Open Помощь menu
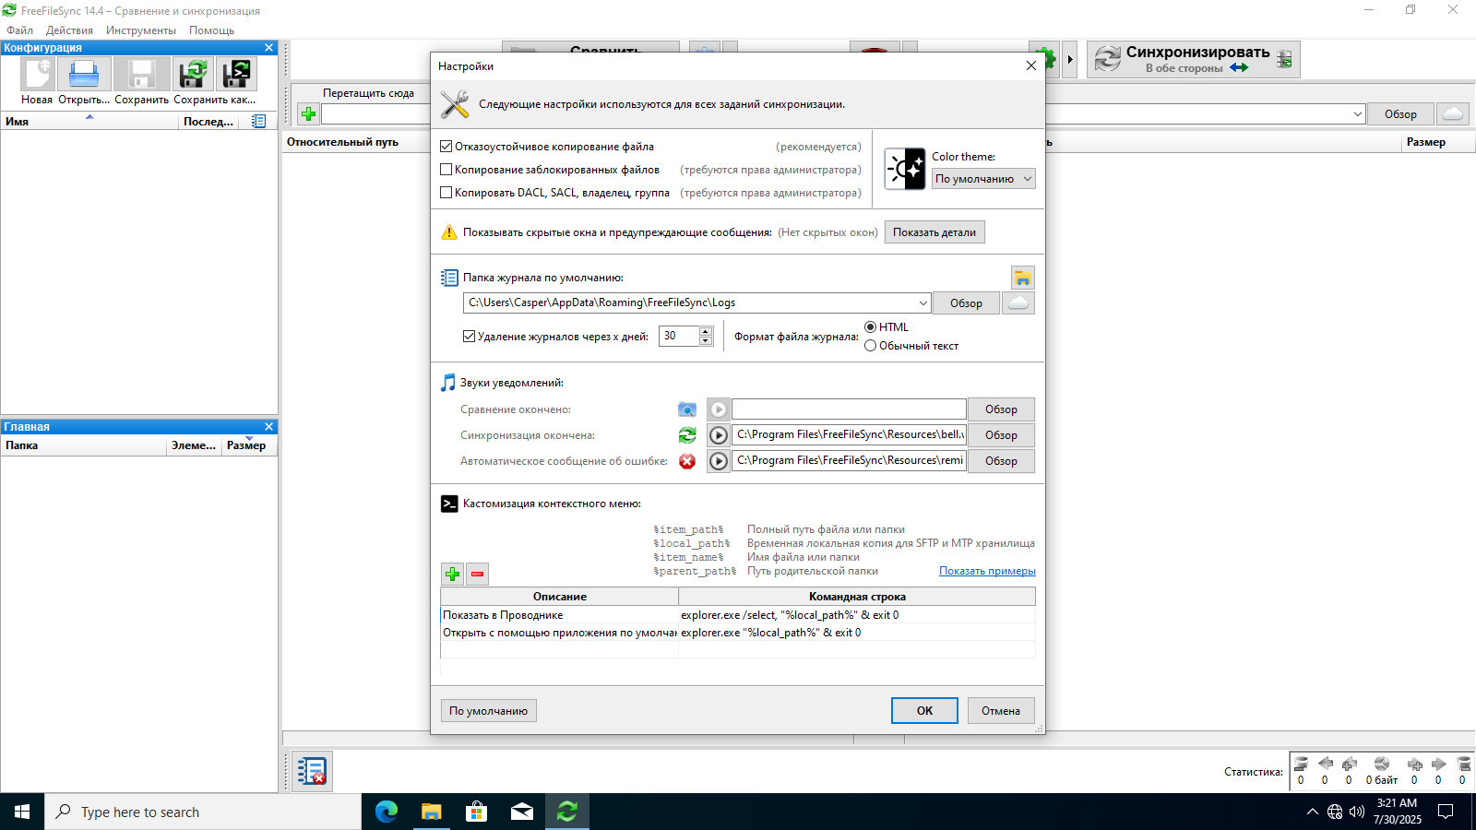Image resolution: width=1476 pixels, height=830 pixels. pyautogui.click(x=212, y=30)
